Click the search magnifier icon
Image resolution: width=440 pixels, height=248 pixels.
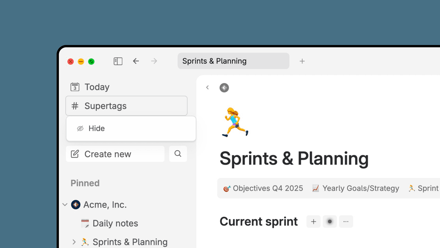click(178, 154)
